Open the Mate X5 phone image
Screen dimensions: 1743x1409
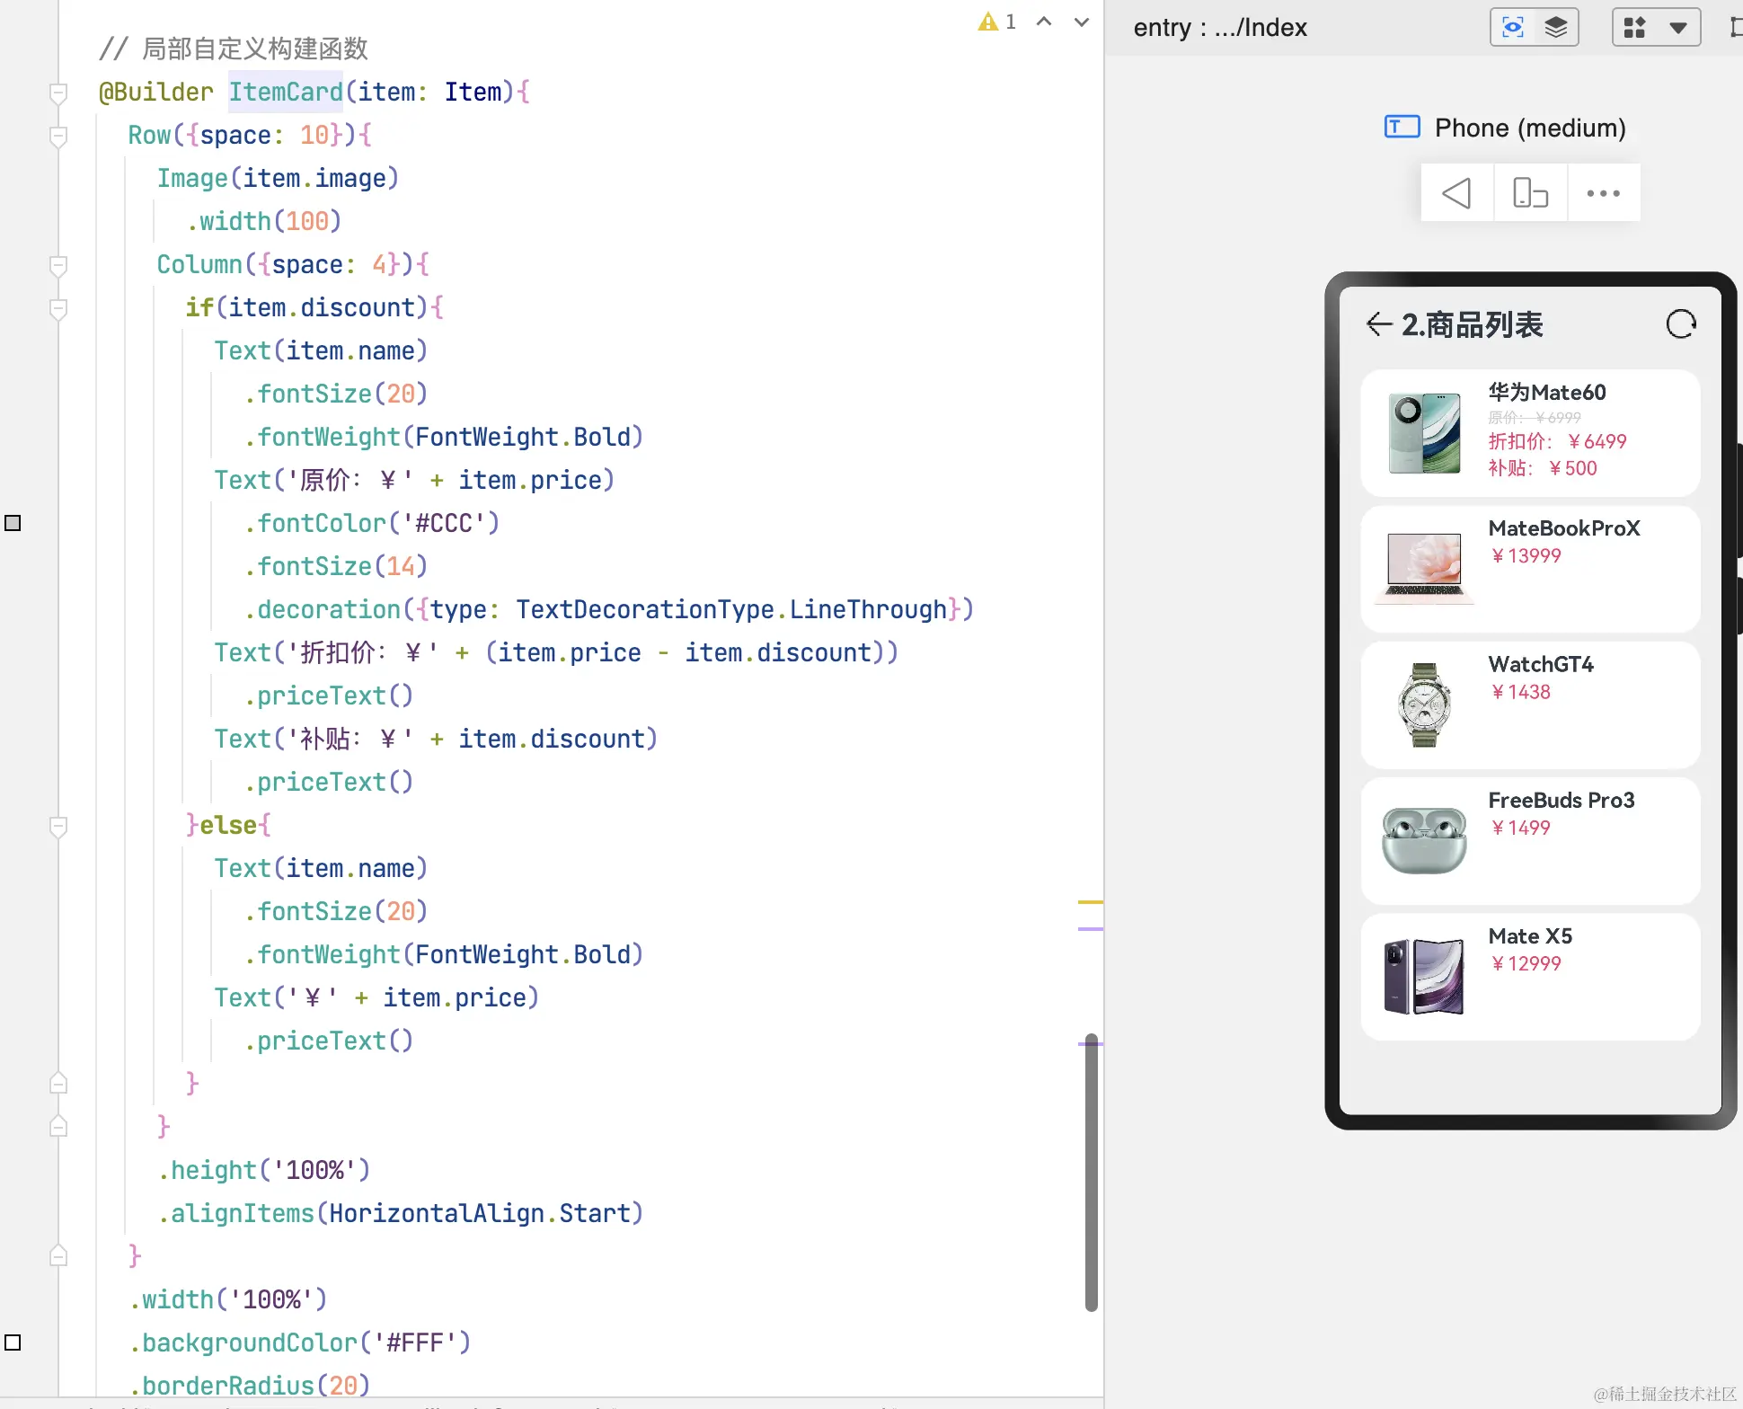1424,976
